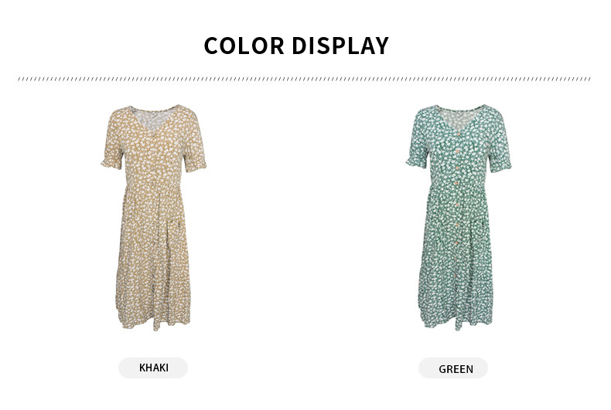This screenshot has height=410, width=611.
Task: Select the green floral dress image
Action: [458, 218]
